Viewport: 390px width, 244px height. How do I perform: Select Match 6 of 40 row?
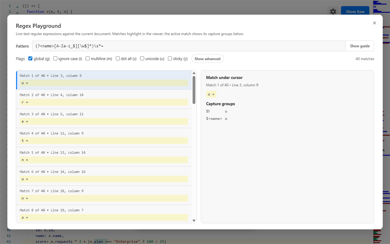(x=104, y=176)
